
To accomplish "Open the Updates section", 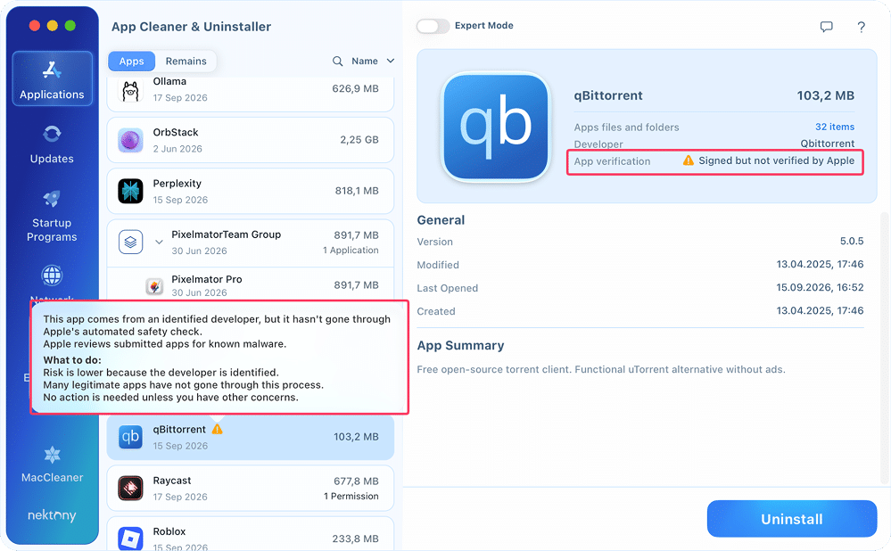I will click(52, 144).
